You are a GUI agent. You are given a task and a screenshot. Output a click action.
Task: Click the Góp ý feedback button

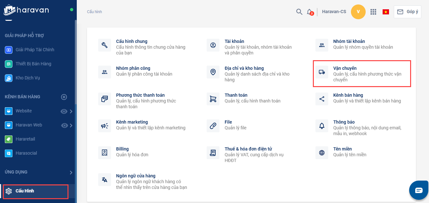407,12
